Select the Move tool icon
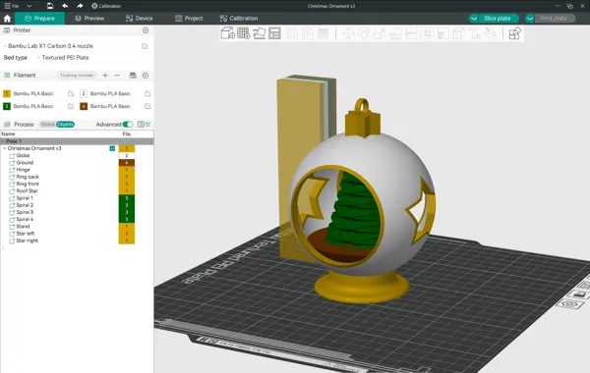 (x=348, y=33)
